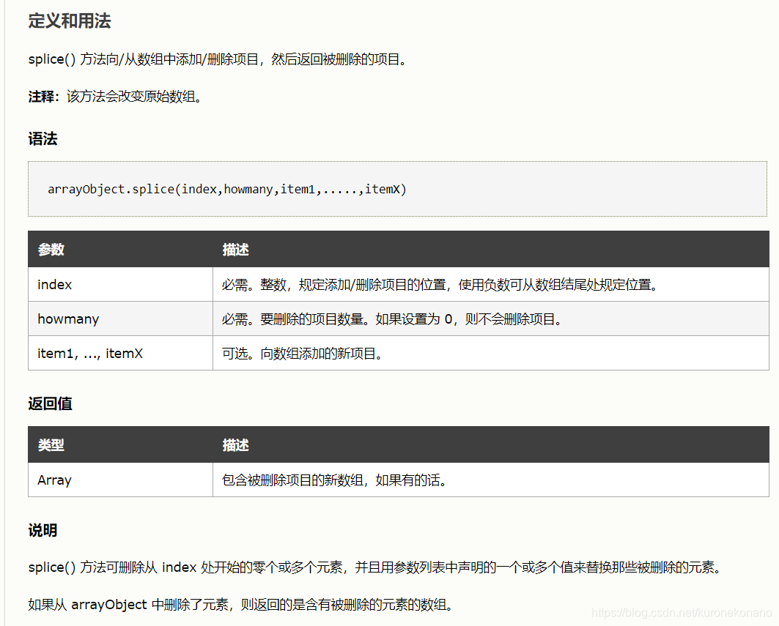This screenshot has width=779, height=626.
Task: Select the 语法 section heading
Action: (x=43, y=138)
